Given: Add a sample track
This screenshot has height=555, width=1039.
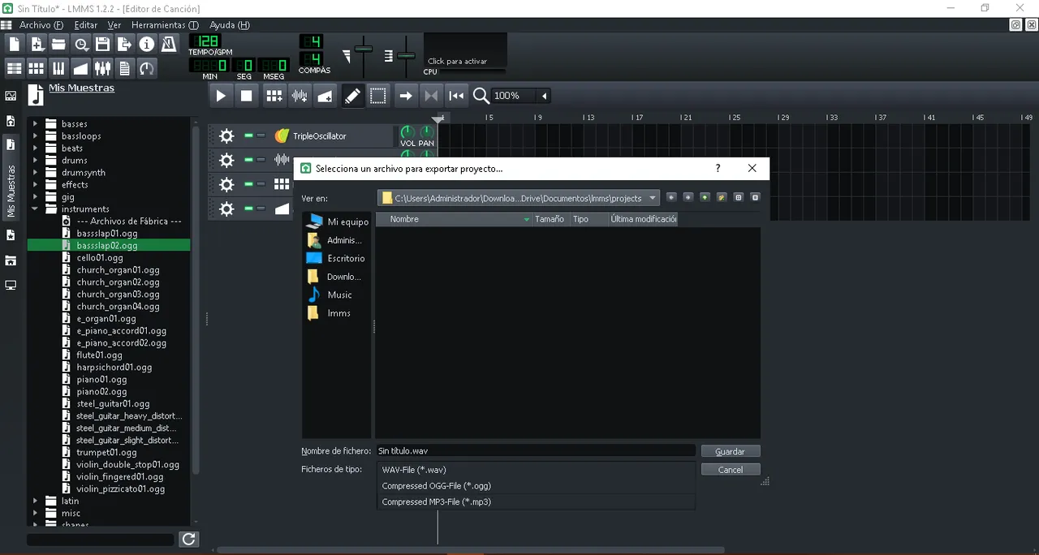Looking at the screenshot, I should click(x=300, y=96).
